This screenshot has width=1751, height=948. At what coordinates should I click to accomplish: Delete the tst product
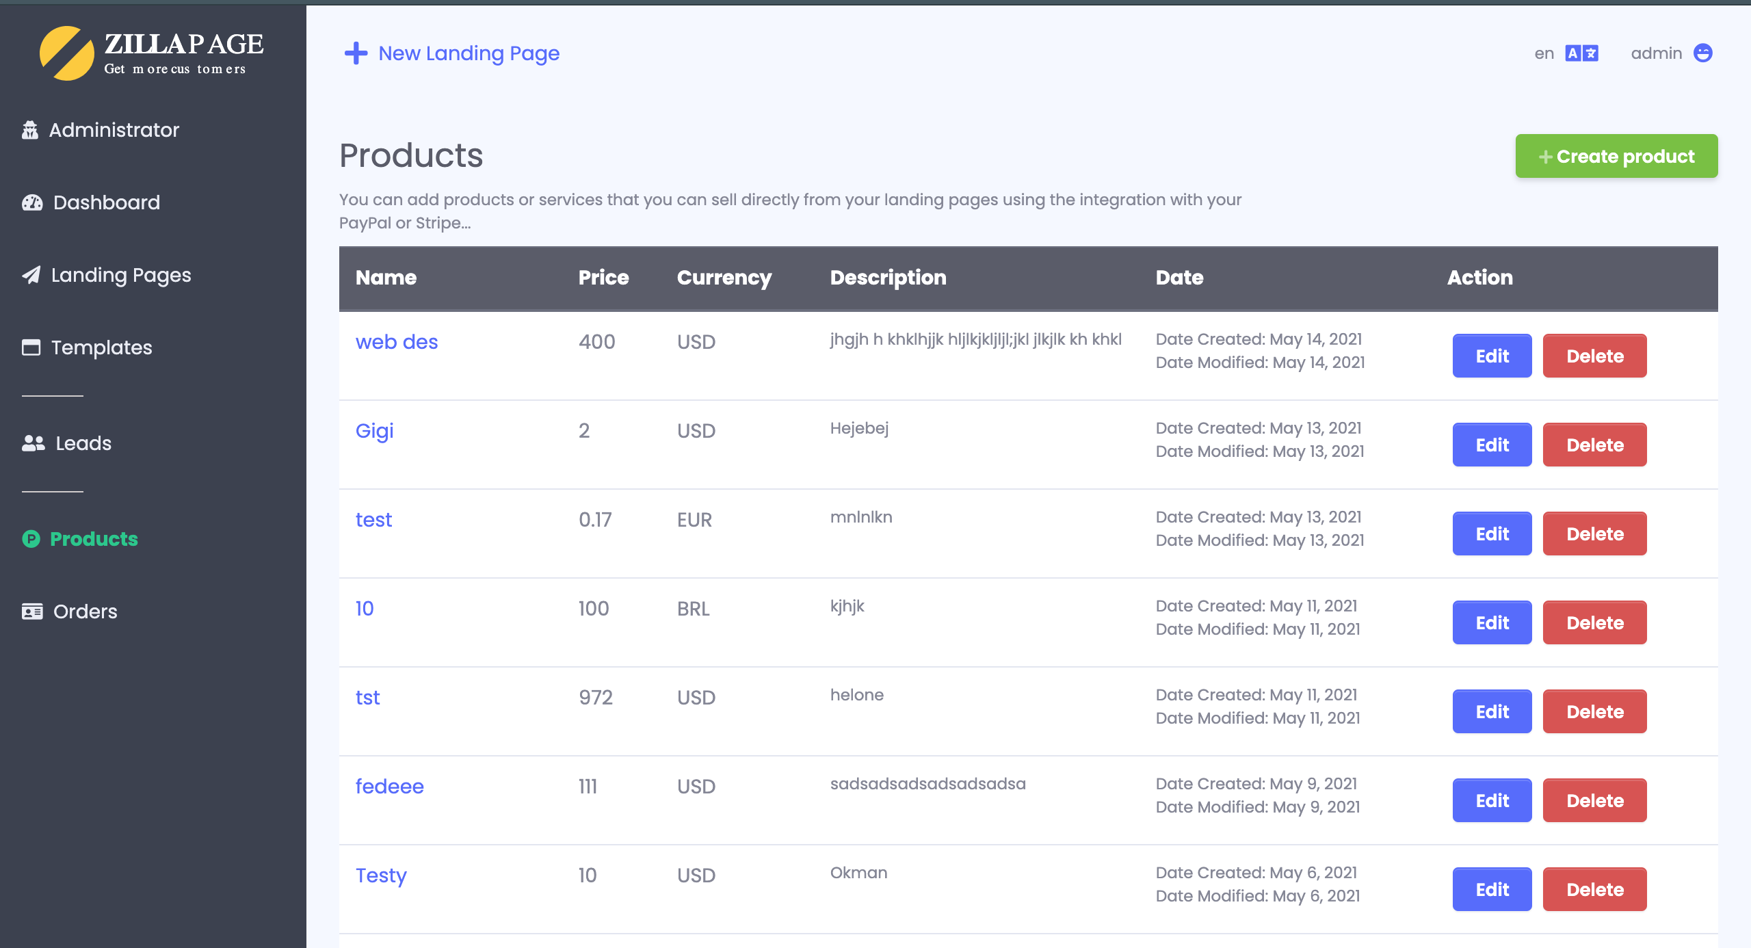pyautogui.click(x=1594, y=711)
